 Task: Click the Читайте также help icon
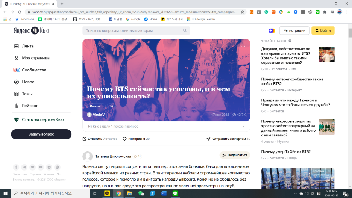(x=290, y=41)
